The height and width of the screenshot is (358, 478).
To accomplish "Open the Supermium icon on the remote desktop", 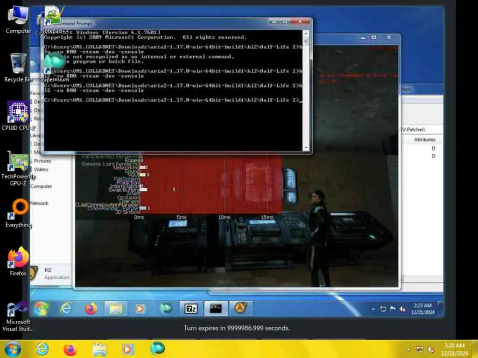I will (x=55, y=67).
